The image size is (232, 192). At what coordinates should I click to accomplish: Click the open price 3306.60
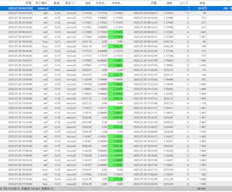pyautogui.click(x=87, y=146)
